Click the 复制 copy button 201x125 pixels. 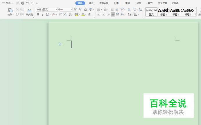(20, 14)
